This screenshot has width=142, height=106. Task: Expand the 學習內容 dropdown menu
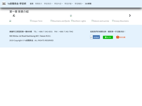point(58,4)
